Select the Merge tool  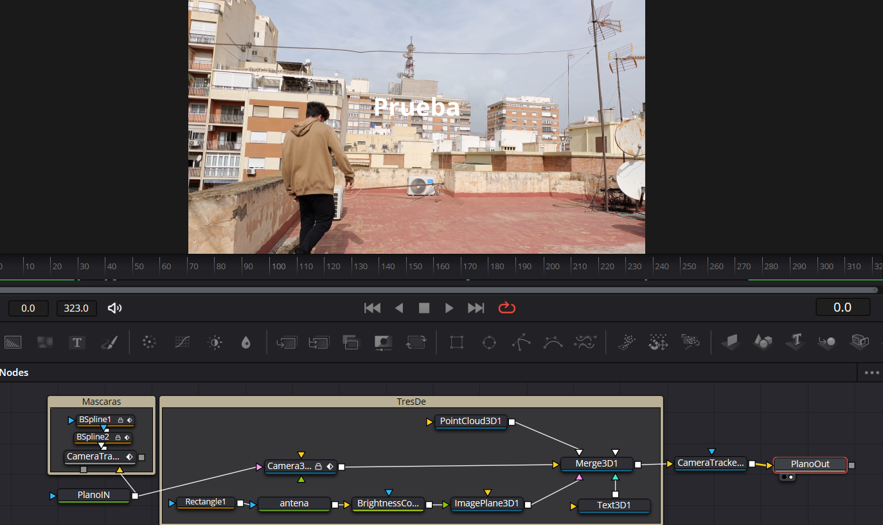pos(287,342)
